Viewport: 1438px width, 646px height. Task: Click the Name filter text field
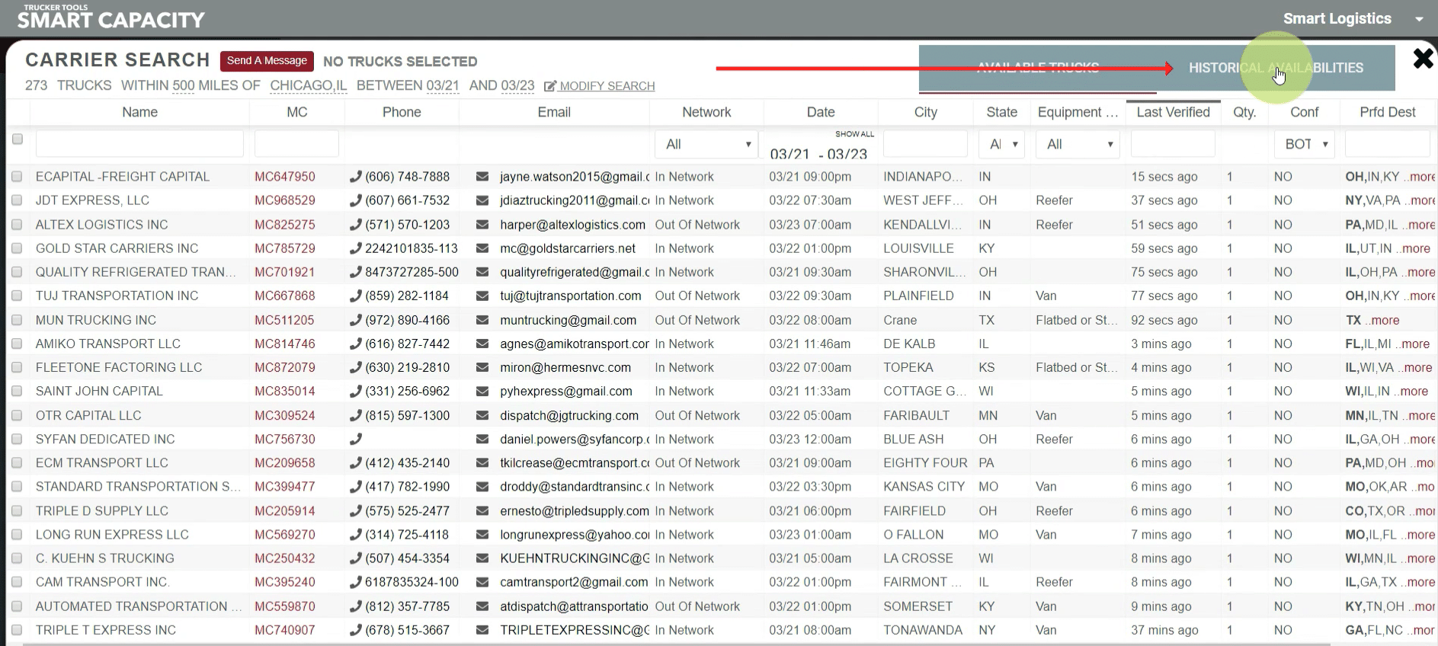click(x=139, y=144)
